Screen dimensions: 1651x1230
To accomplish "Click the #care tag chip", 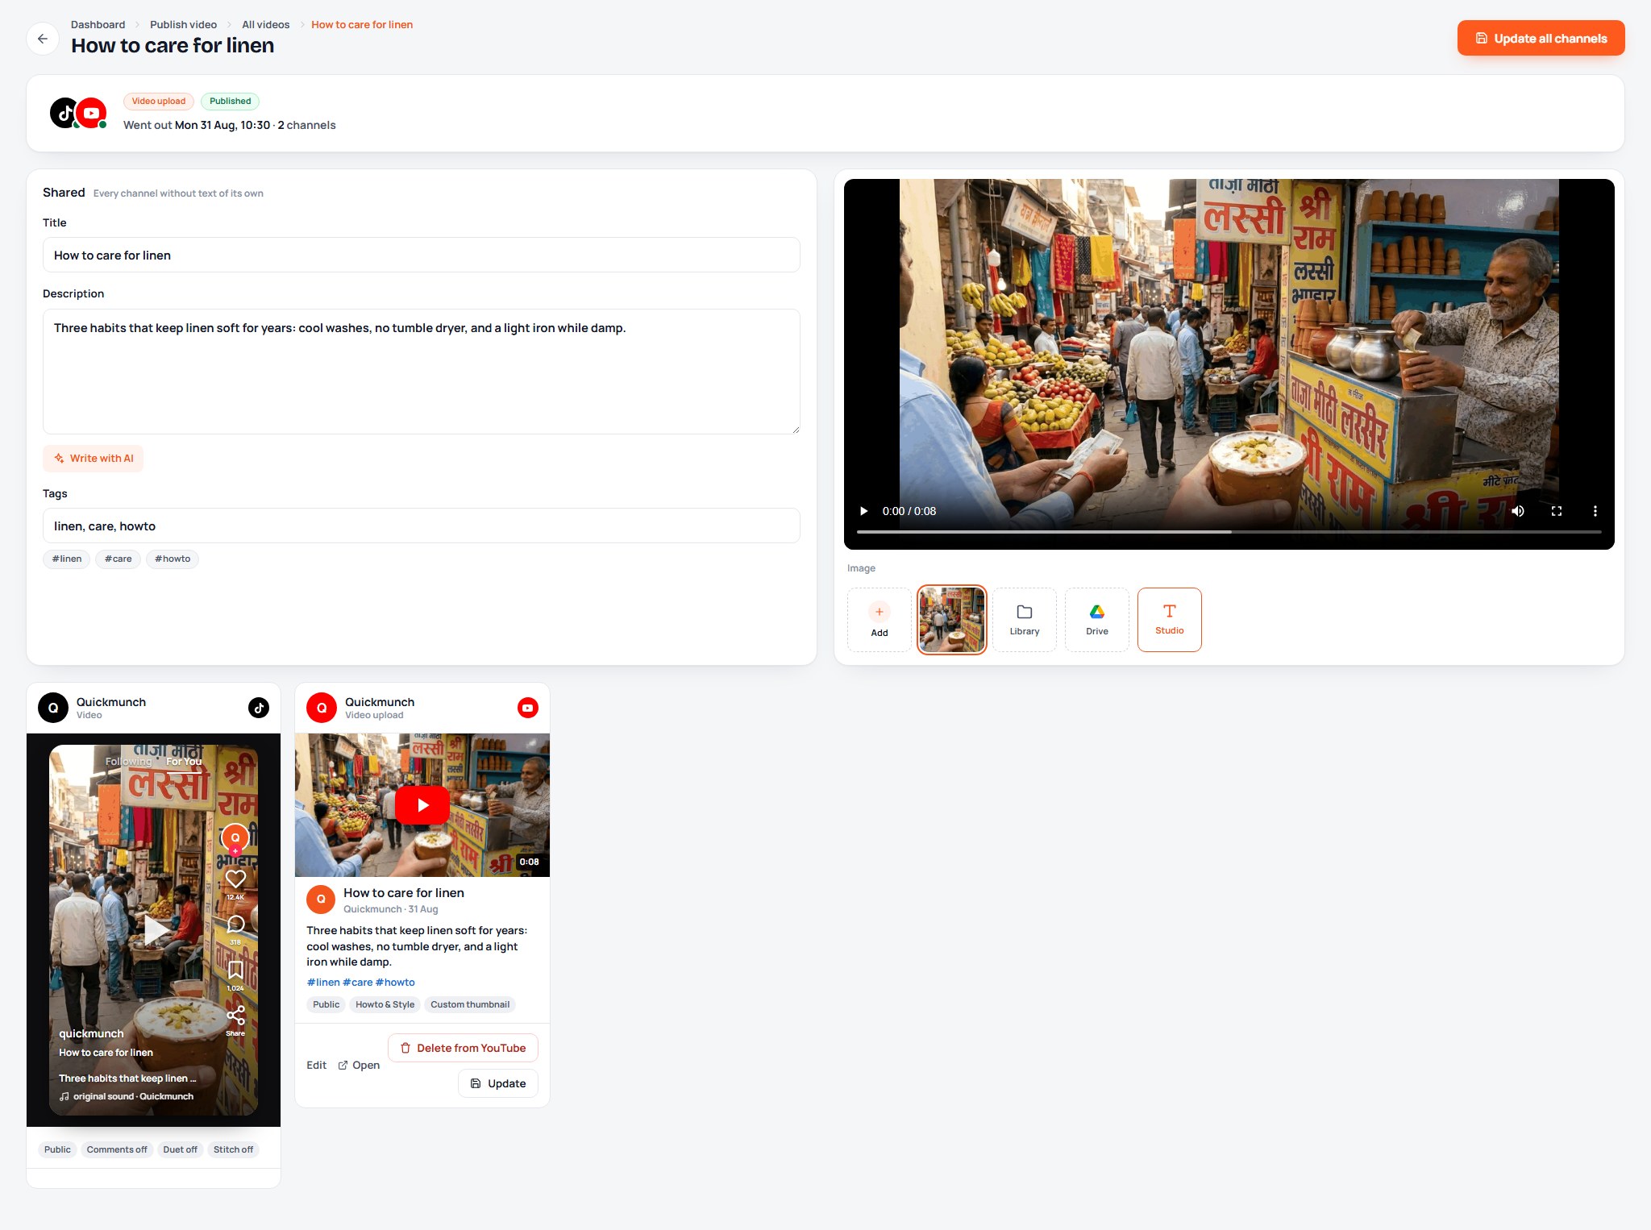I will click(x=118, y=559).
